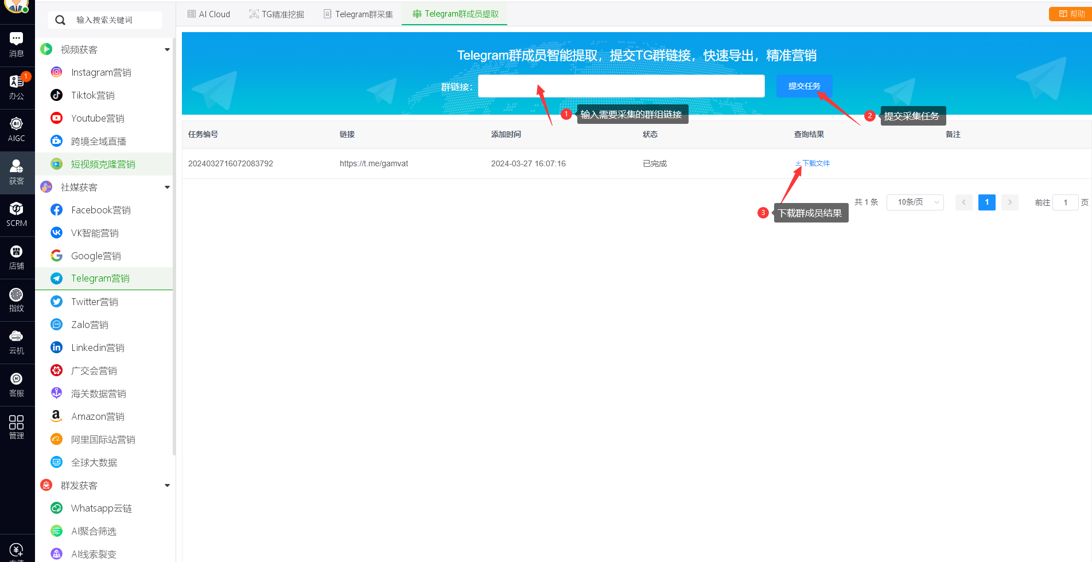This screenshot has width=1092, height=562.
Task: Collapse the 视频获客 section arrow
Action: pos(167,50)
